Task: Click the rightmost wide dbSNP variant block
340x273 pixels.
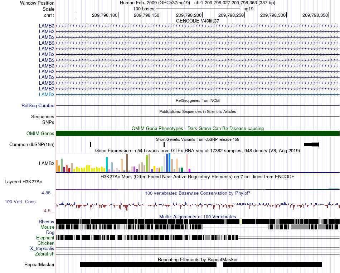Action: tap(311, 144)
